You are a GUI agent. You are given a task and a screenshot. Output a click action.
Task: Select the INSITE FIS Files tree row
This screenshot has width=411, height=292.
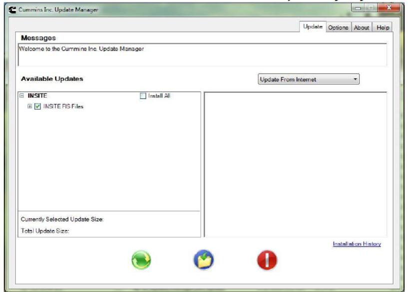[63, 106]
